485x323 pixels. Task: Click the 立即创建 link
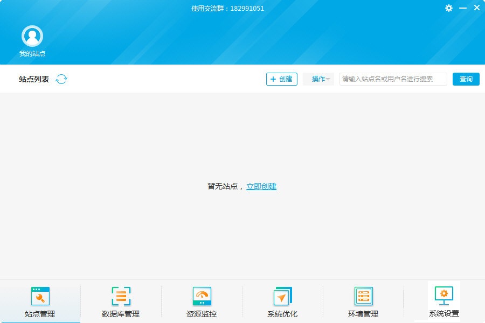point(262,186)
